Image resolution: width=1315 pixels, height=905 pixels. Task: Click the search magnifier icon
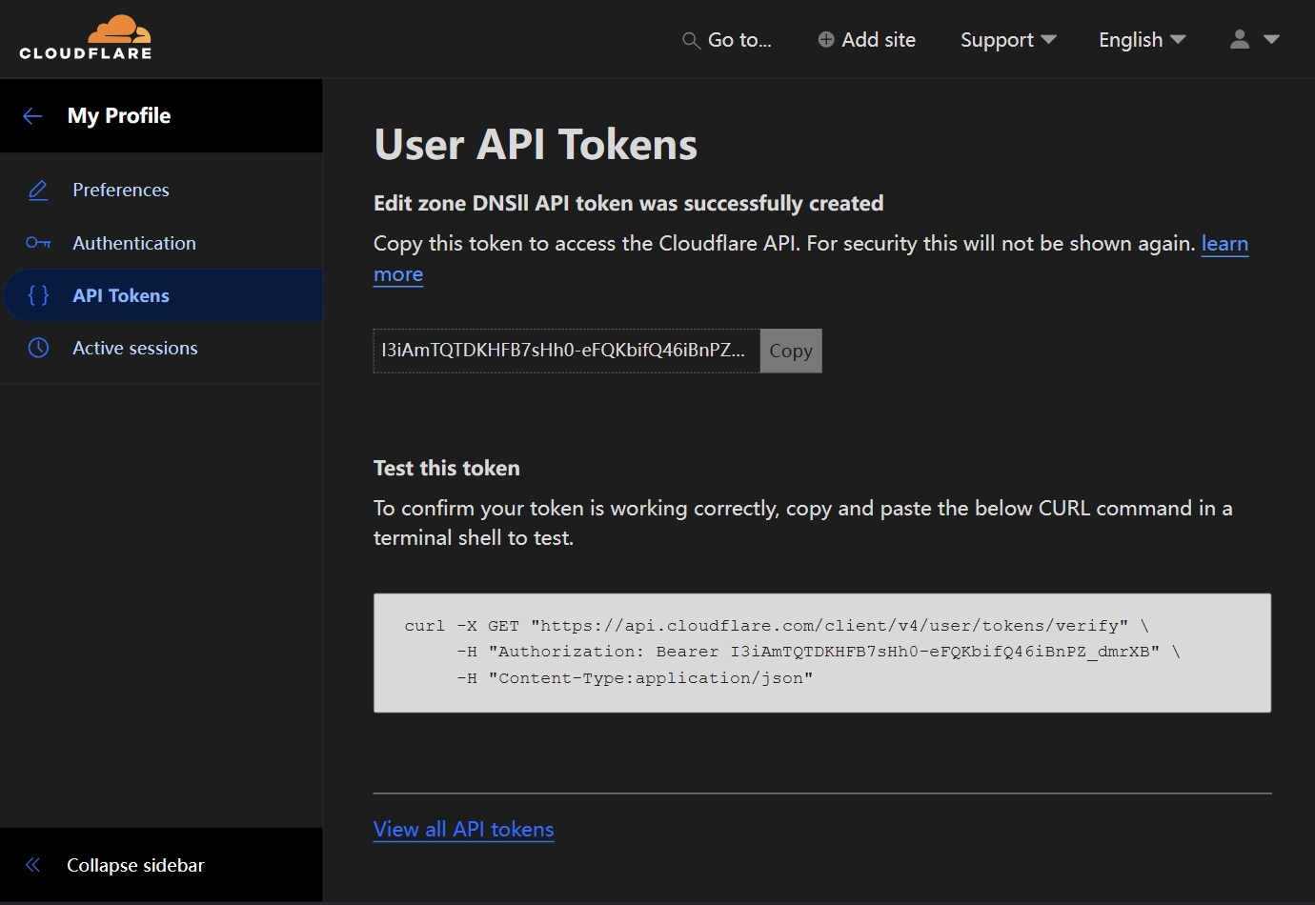(x=691, y=40)
